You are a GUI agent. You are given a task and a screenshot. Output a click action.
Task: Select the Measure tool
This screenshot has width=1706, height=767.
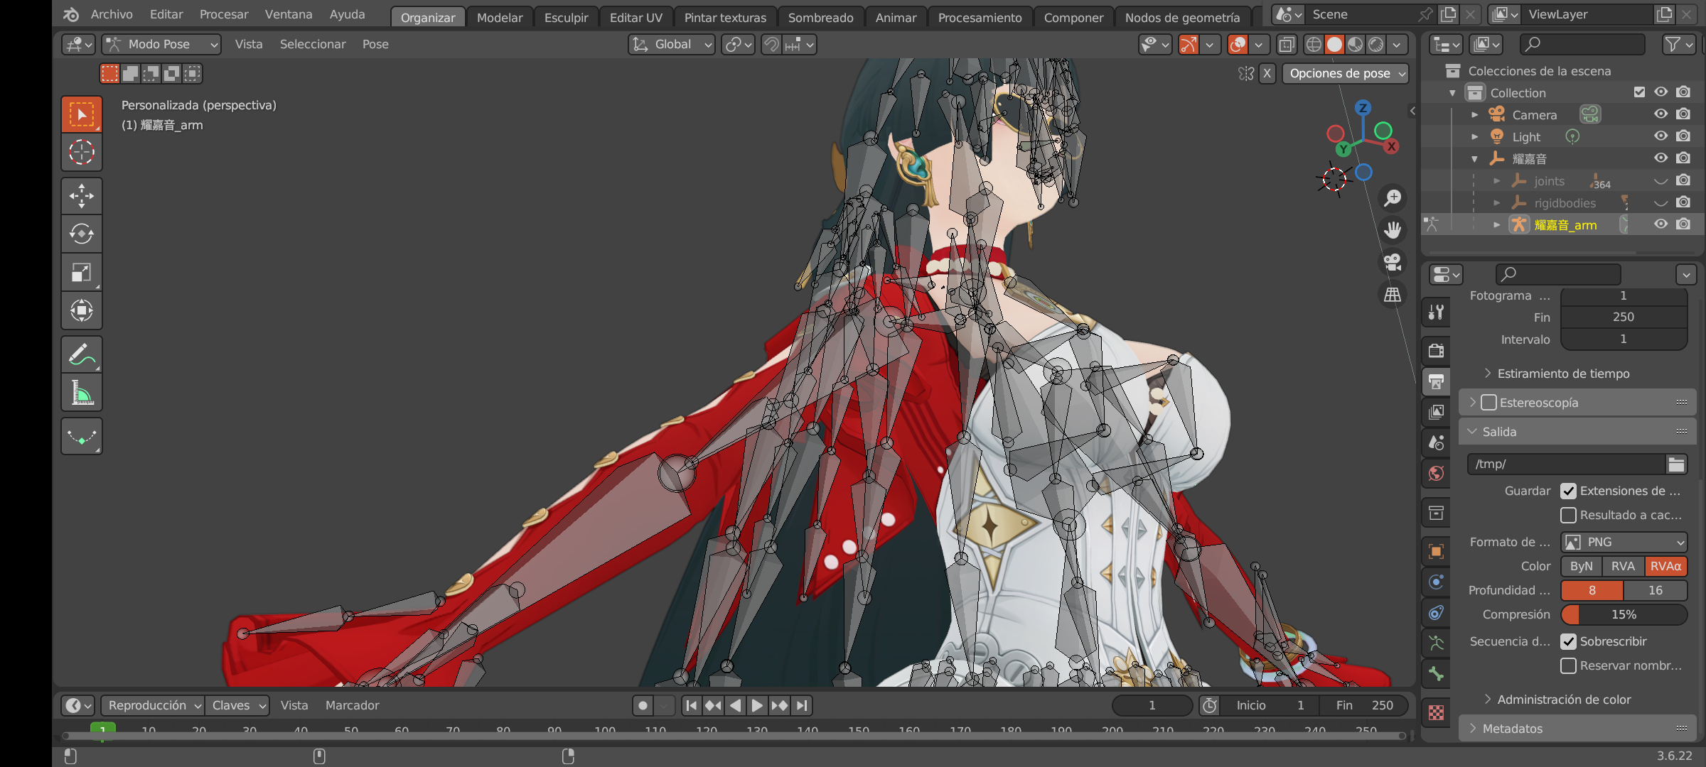pos(82,392)
